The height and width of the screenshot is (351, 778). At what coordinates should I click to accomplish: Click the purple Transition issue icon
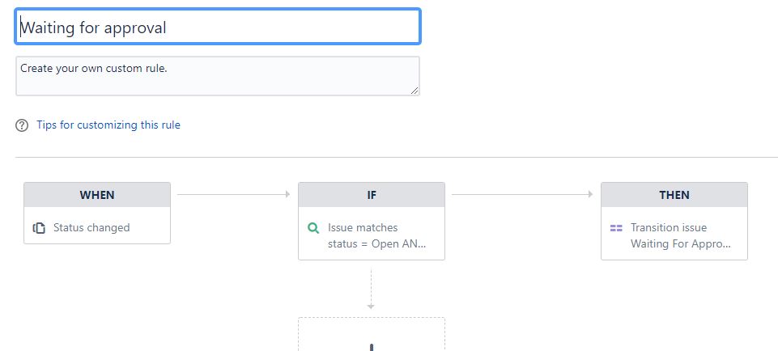click(616, 228)
